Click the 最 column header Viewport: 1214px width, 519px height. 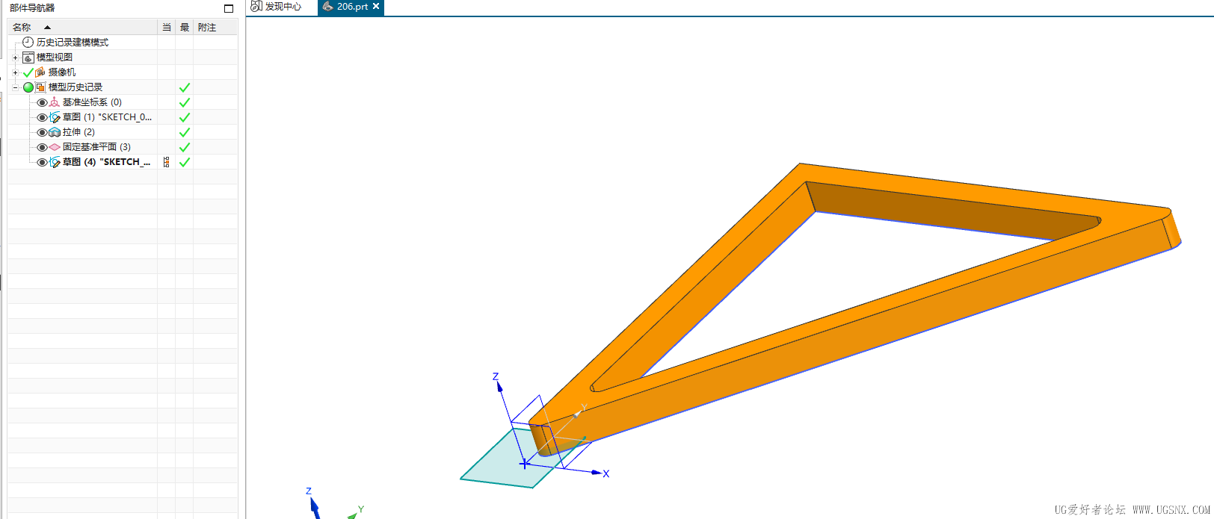pyautogui.click(x=184, y=28)
